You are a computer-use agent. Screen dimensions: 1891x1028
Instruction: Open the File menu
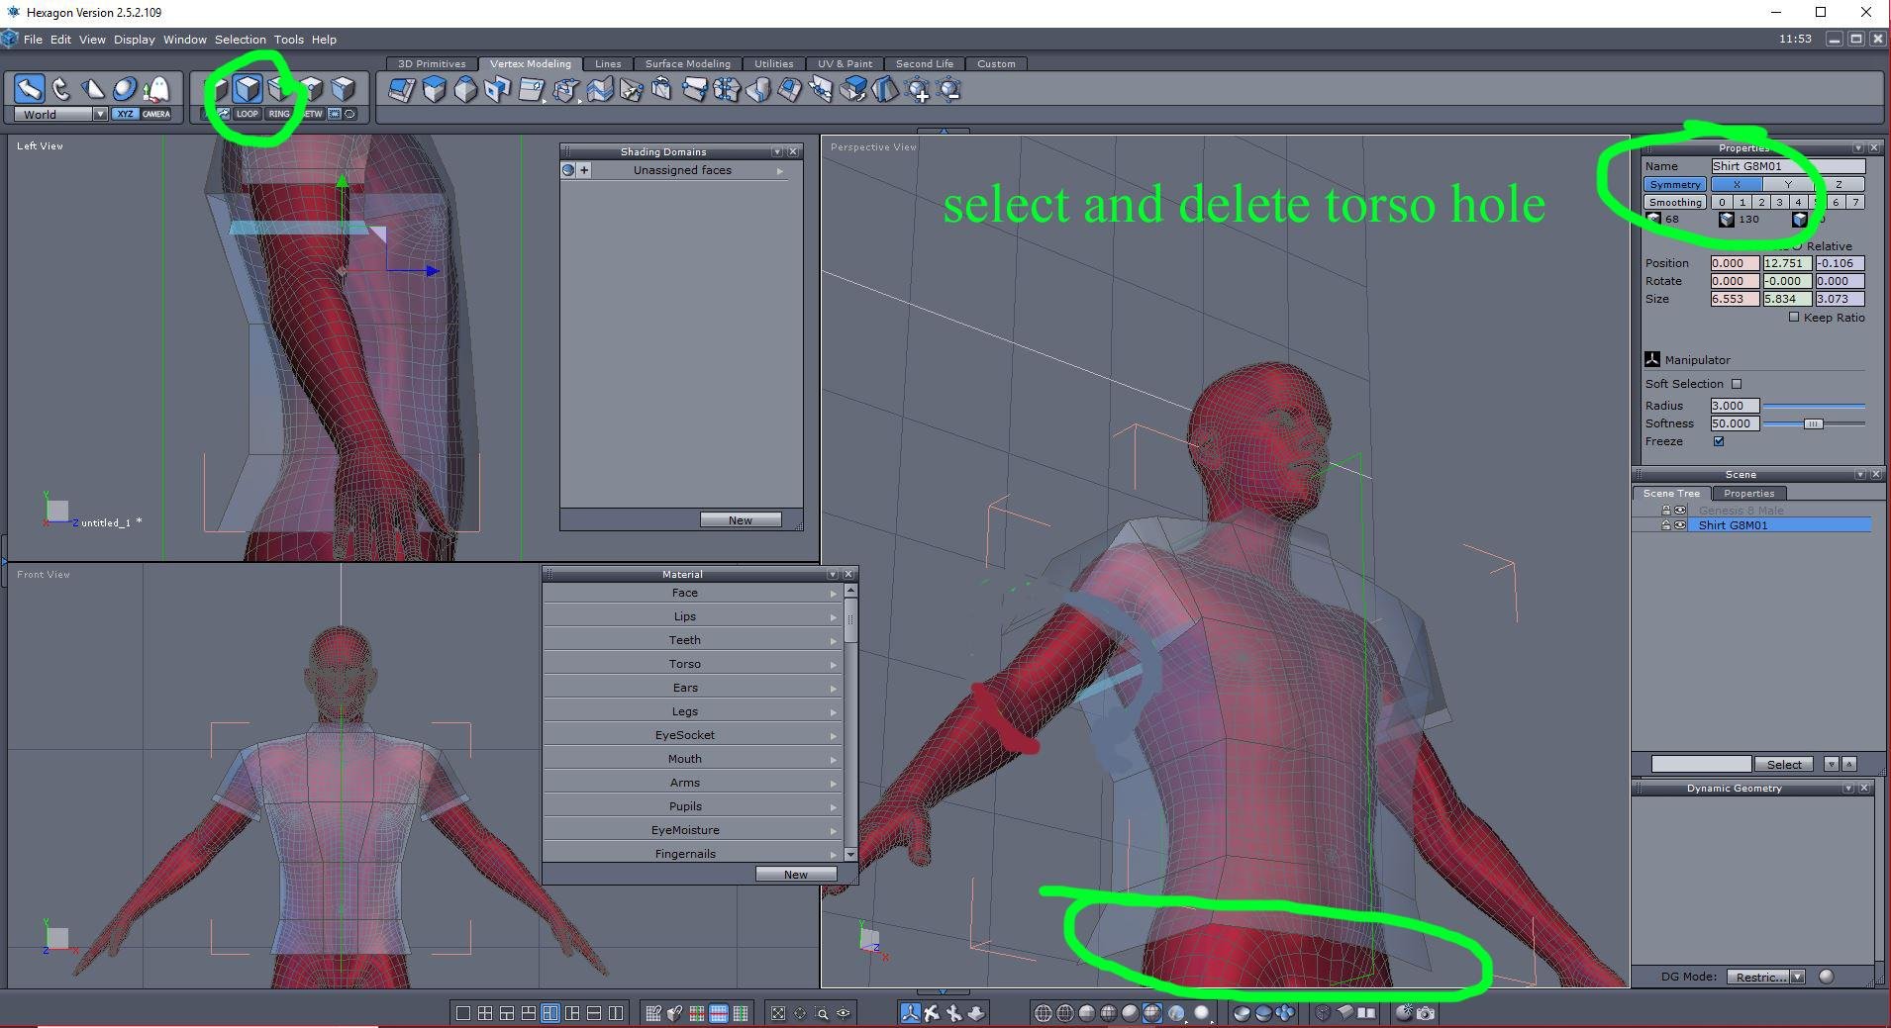pos(33,40)
